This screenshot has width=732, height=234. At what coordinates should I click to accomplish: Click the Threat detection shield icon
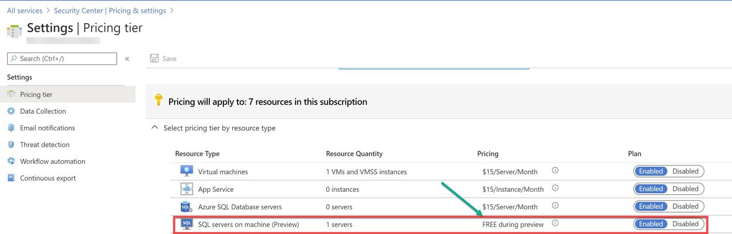coord(11,144)
